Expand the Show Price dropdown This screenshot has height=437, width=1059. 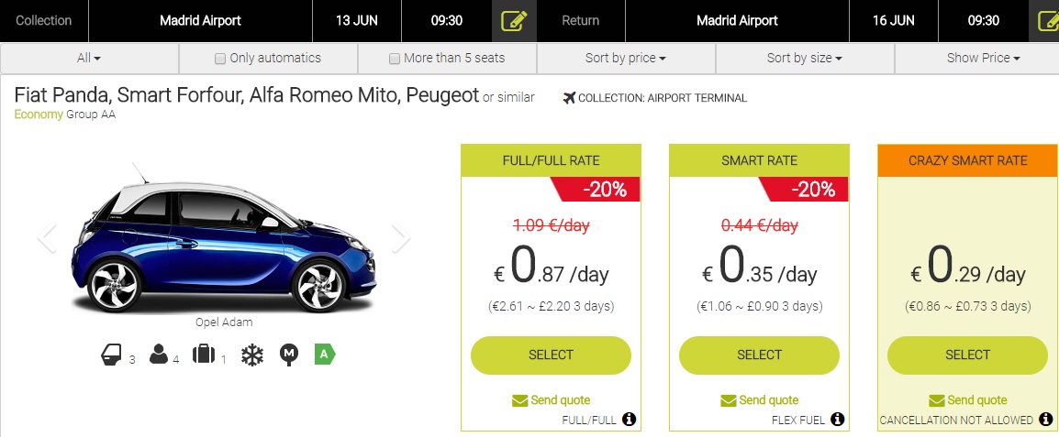[x=983, y=58]
